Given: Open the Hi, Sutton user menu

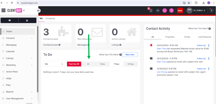Looking at the screenshot, I should click(199, 10).
